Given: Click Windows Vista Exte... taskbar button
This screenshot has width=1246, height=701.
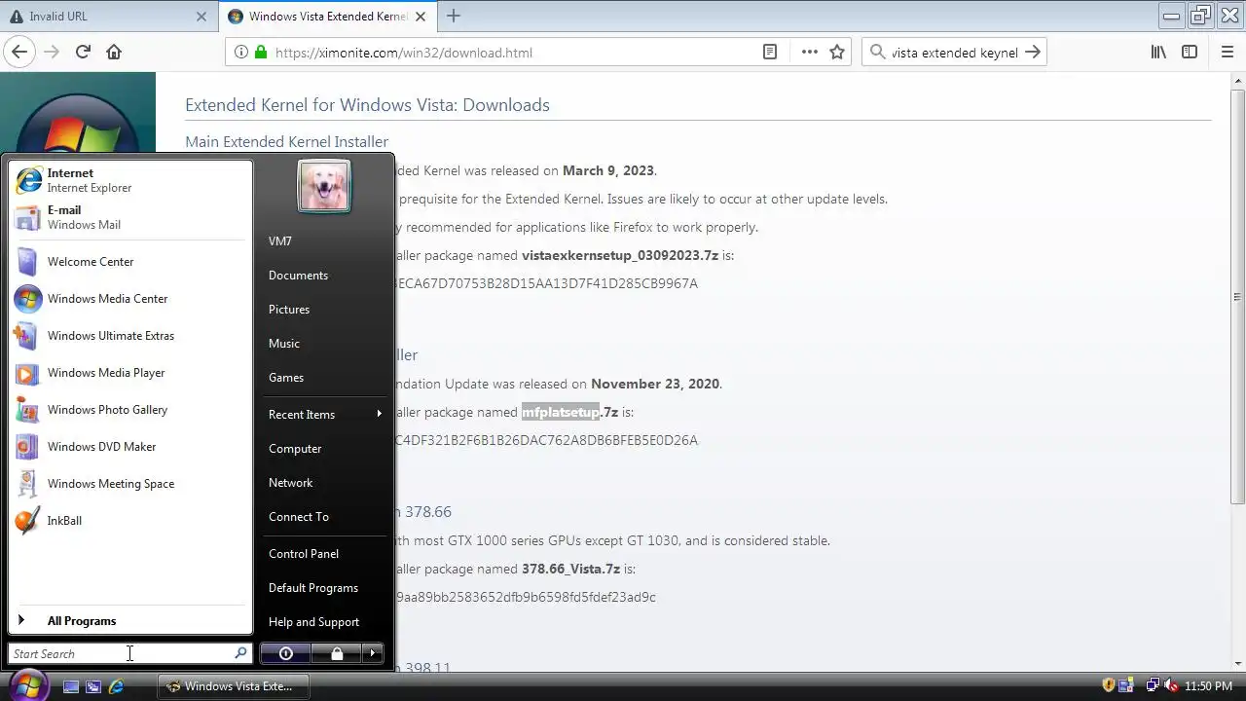Looking at the screenshot, I should click(232, 686).
